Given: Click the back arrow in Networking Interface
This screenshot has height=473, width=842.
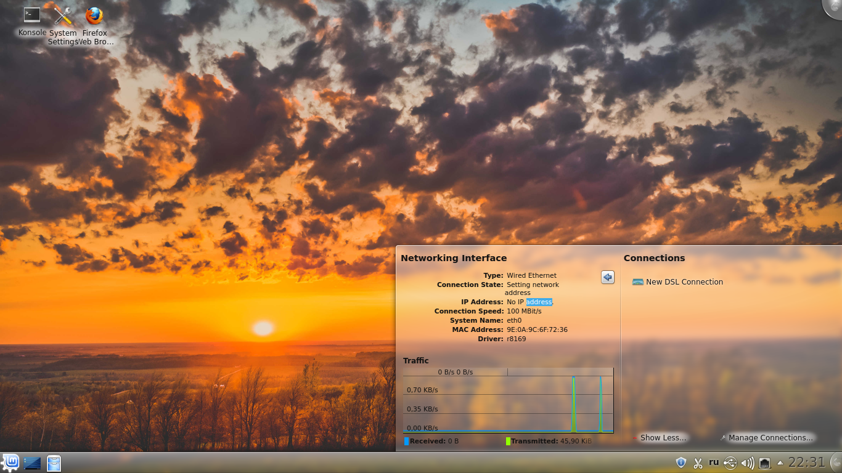Looking at the screenshot, I should click(x=608, y=277).
